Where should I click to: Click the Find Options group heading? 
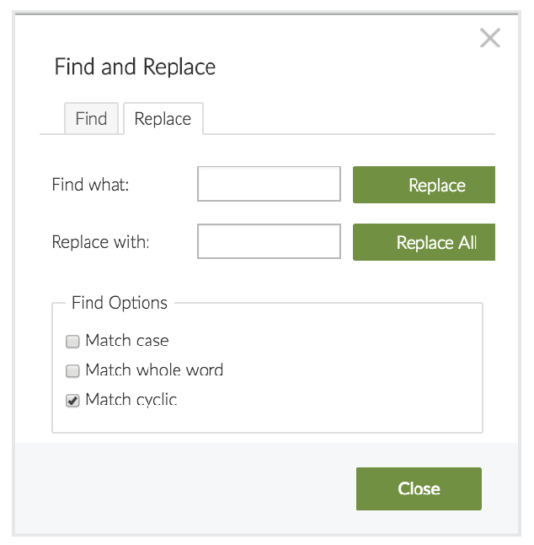point(120,303)
